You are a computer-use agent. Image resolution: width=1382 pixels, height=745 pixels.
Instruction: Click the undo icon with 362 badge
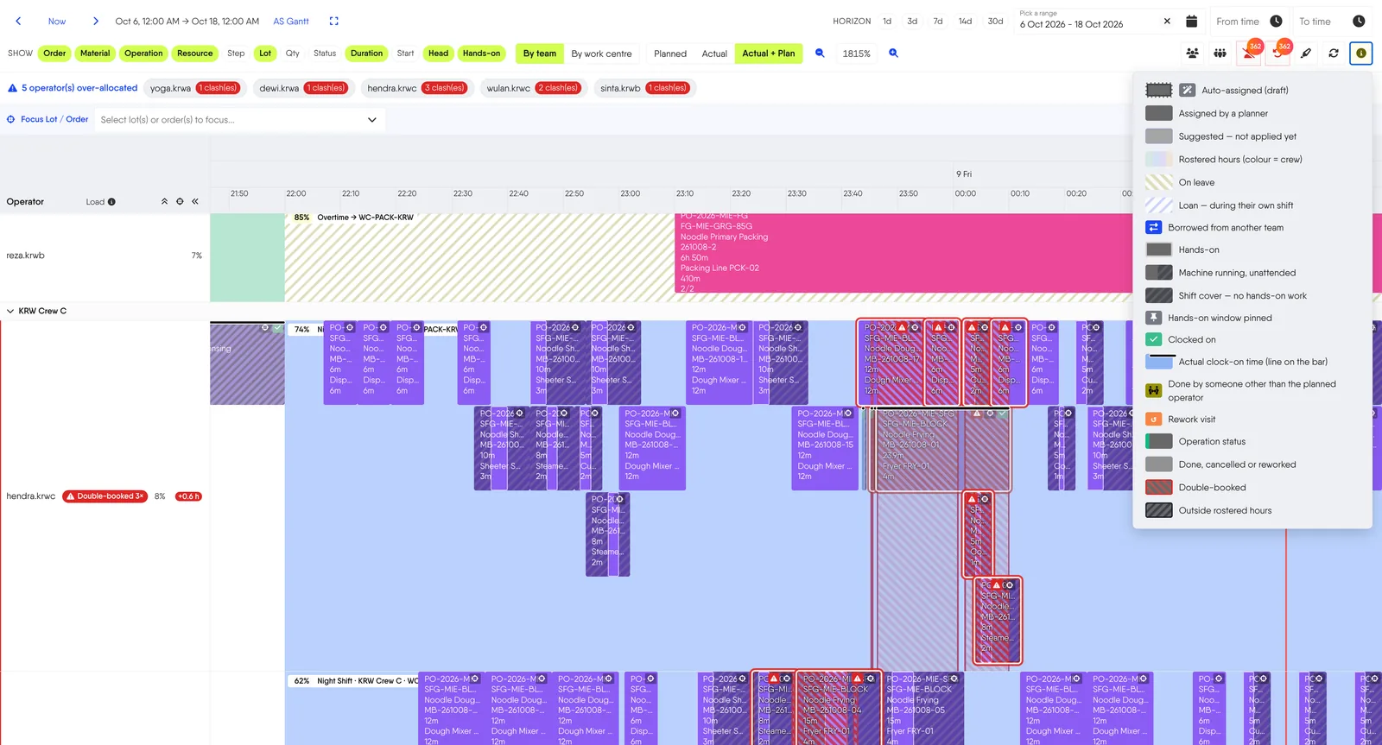(1277, 54)
